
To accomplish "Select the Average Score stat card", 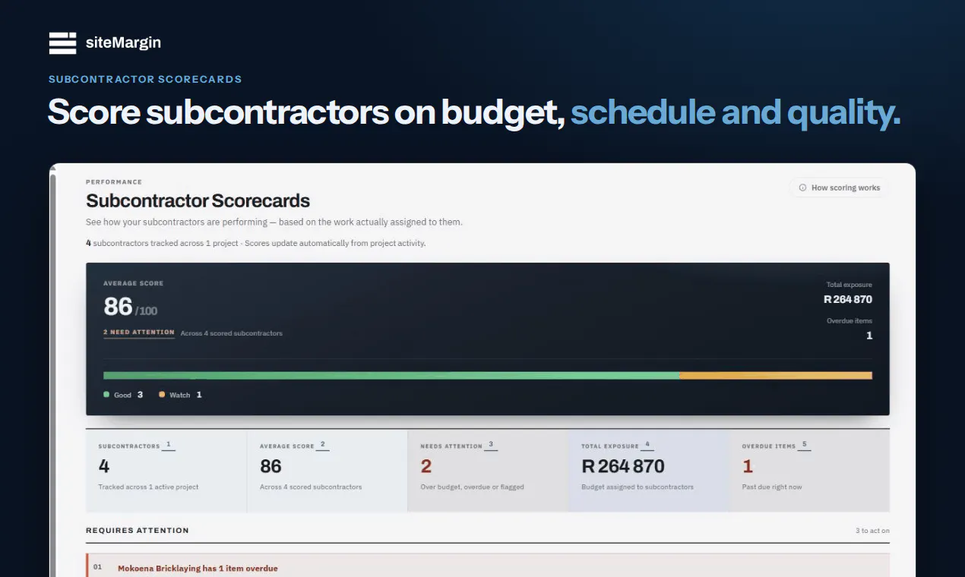I will point(327,471).
